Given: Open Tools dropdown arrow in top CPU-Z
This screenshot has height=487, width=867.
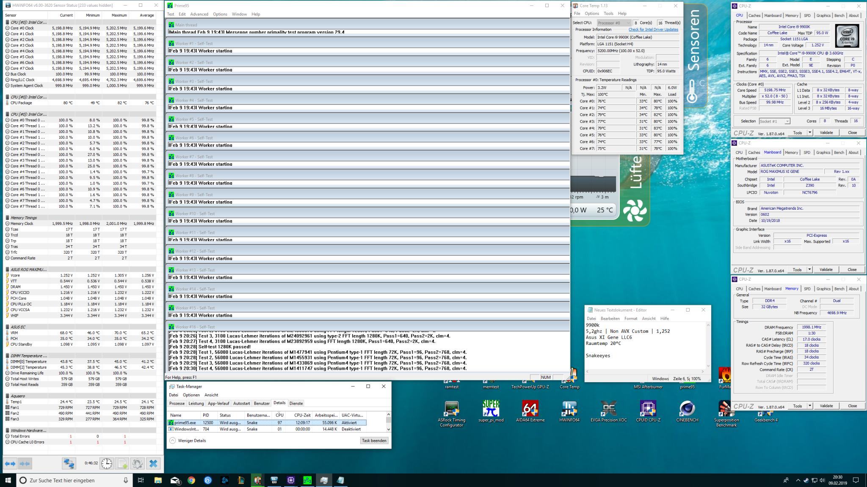Looking at the screenshot, I should (x=809, y=133).
